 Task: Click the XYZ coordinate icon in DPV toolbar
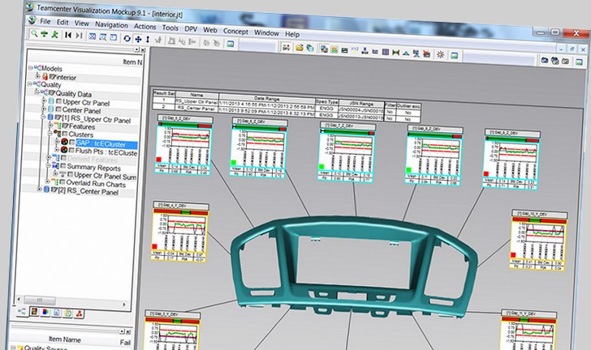[x=355, y=49]
